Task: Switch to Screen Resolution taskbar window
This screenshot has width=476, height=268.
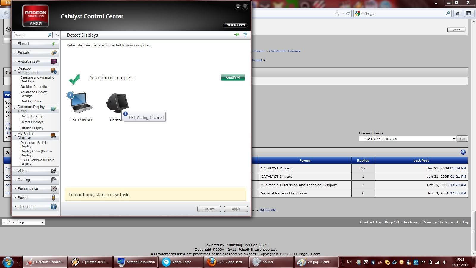Action: coord(136,262)
